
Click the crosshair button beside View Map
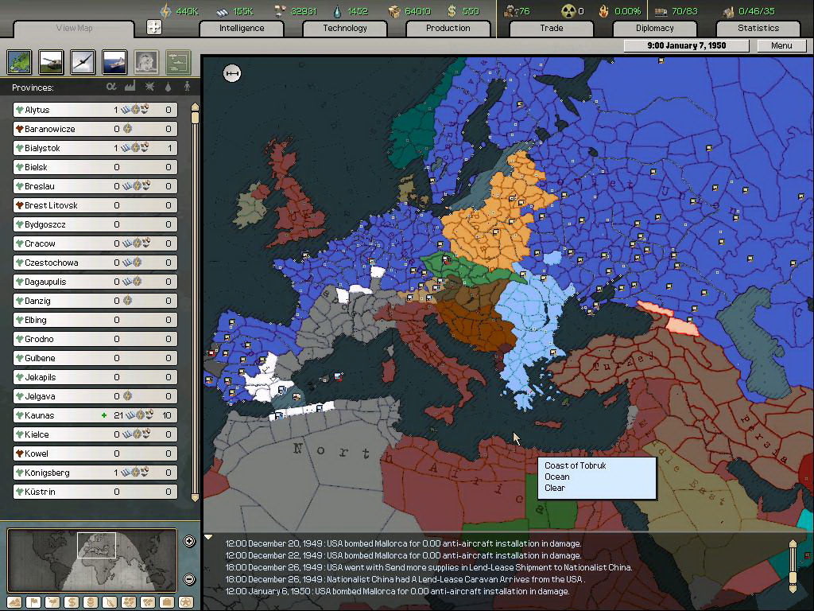(x=154, y=27)
